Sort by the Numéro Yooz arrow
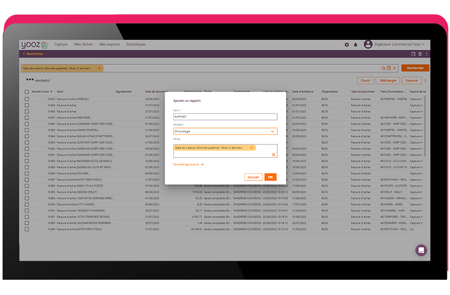The width and height of the screenshot is (450, 295). pyautogui.click(x=51, y=92)
